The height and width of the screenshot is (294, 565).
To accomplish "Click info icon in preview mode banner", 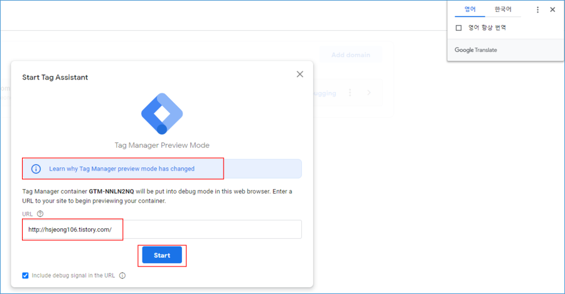I will pyautogui.click(x=36, y=169).
